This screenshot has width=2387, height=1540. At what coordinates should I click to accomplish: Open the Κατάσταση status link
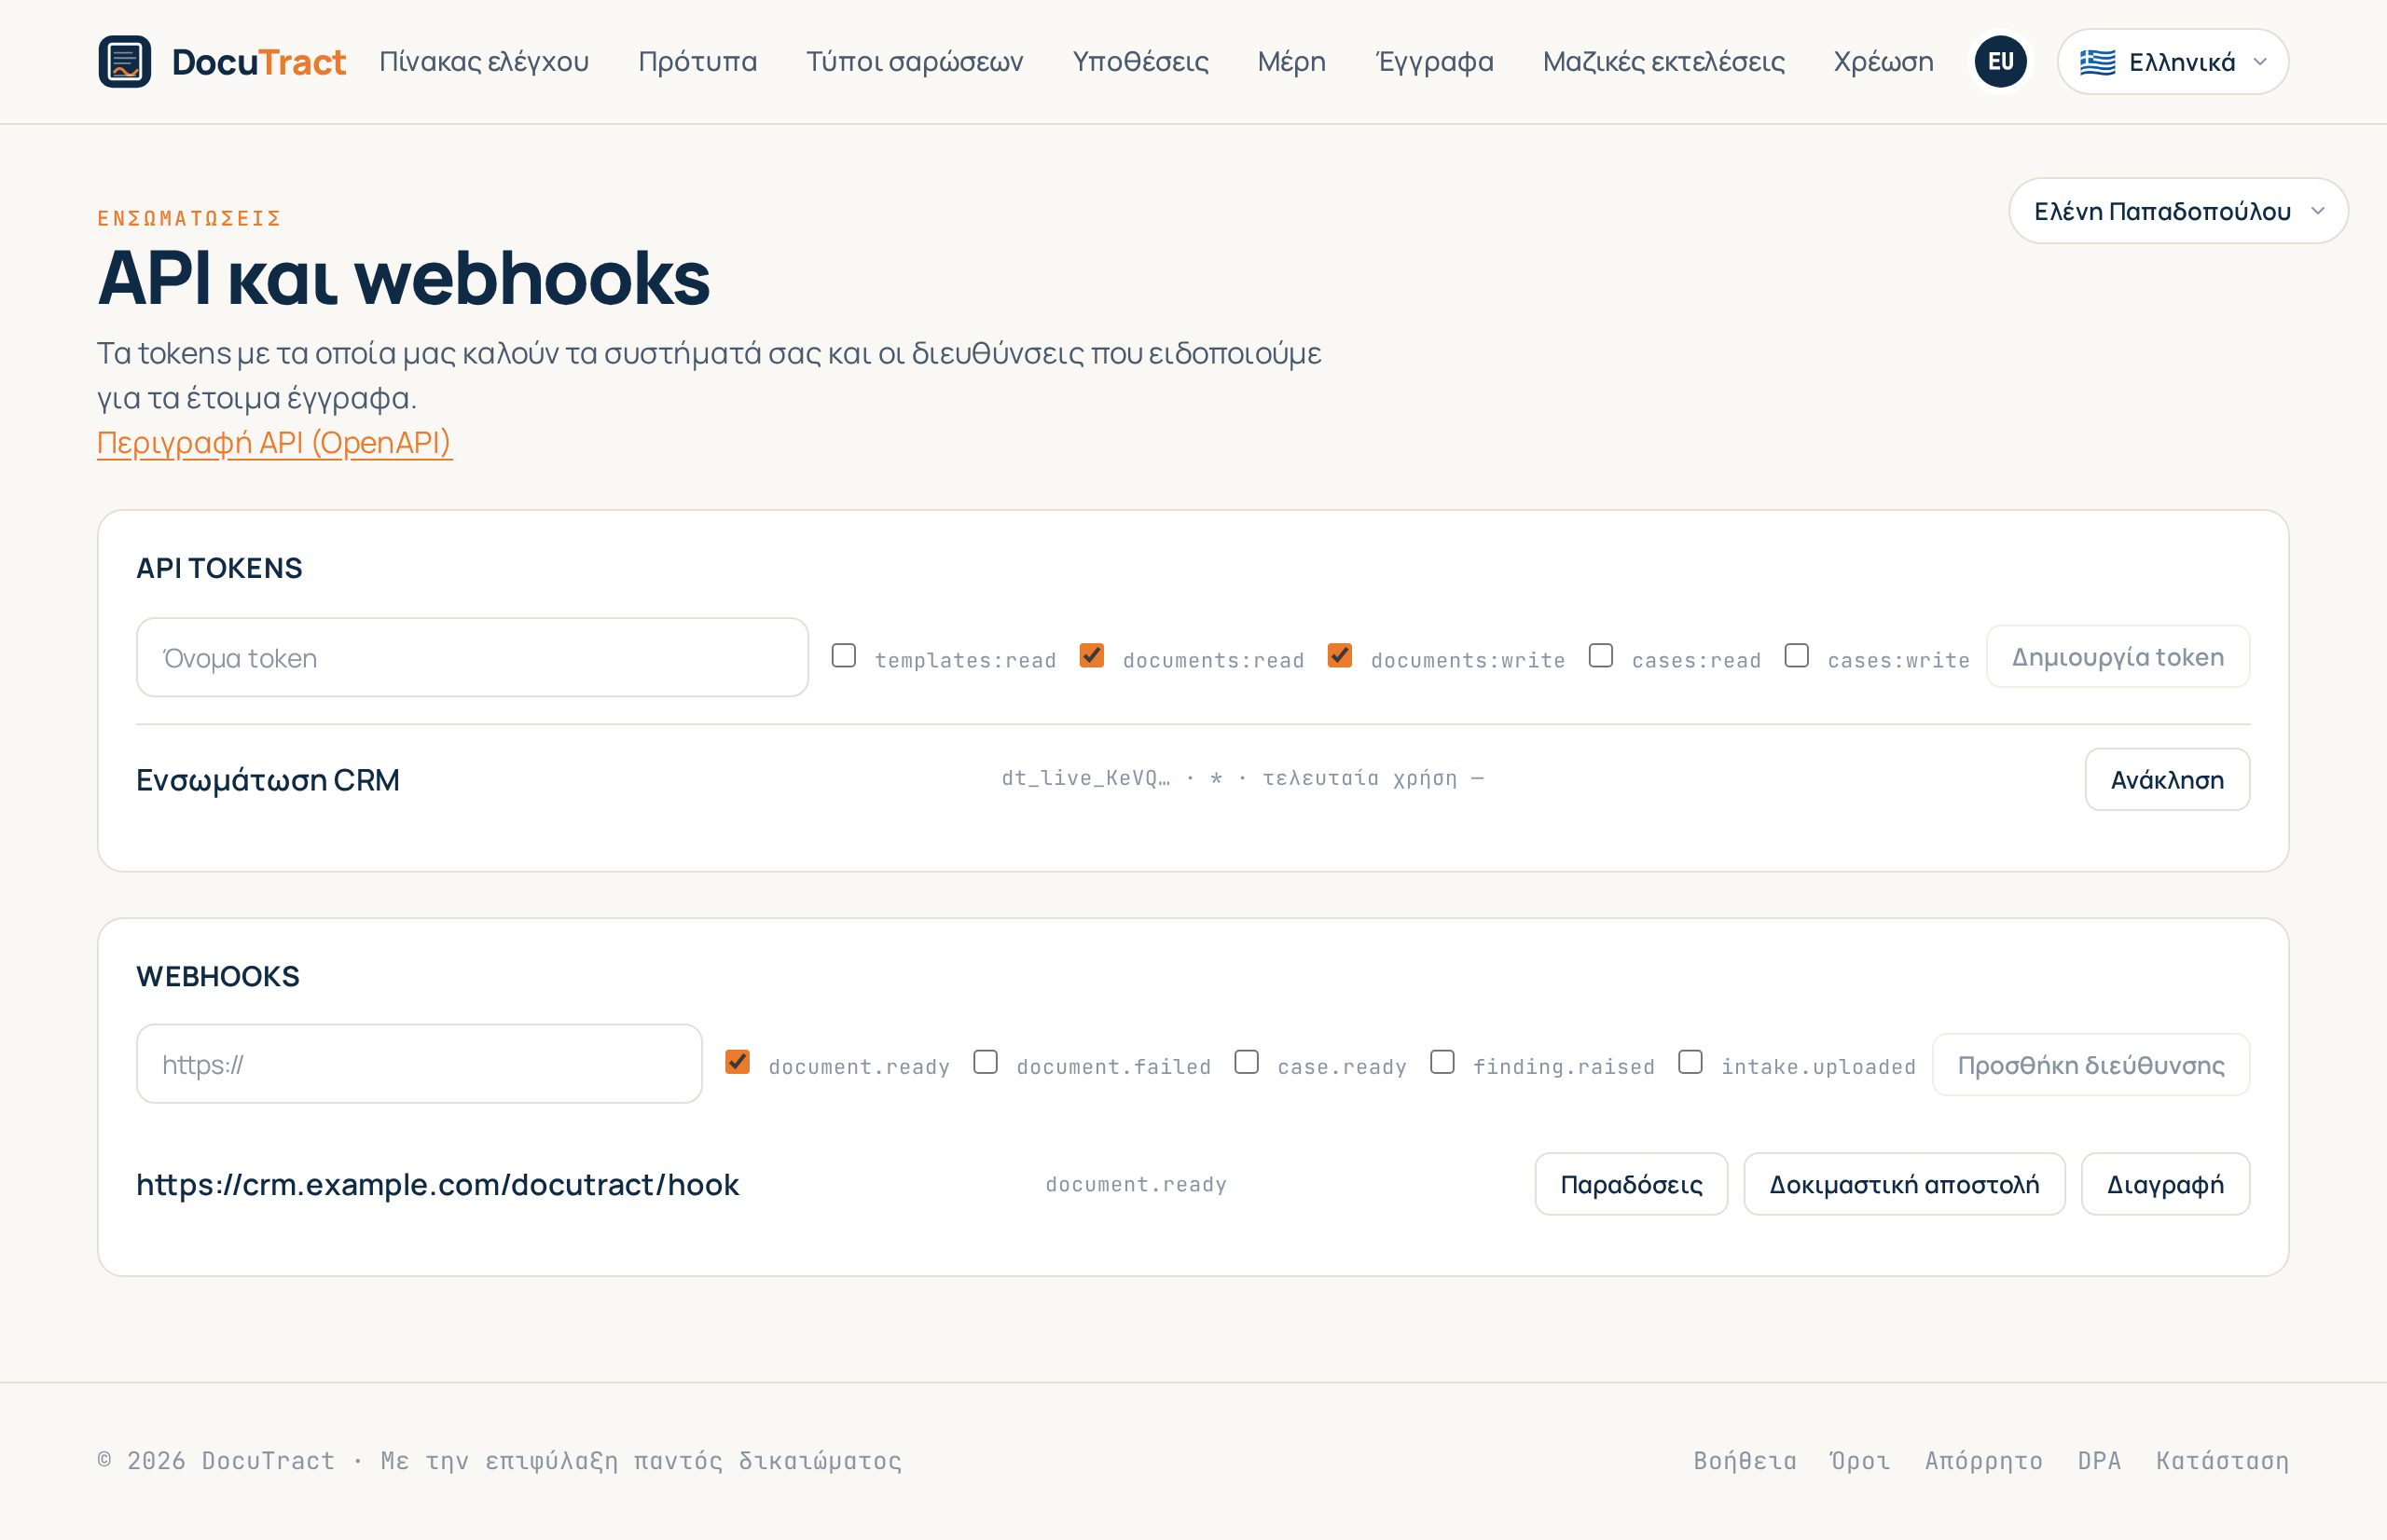point(2222,1461)
